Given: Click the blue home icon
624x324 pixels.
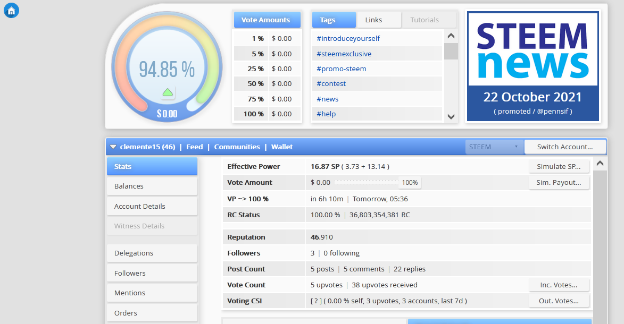Looking at the screenshot, I should pos(11,10).
